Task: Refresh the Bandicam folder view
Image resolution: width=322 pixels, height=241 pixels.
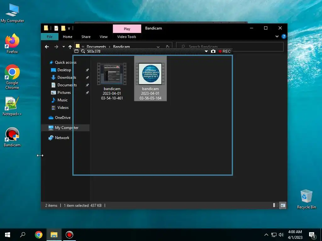Action: (168, 46)
